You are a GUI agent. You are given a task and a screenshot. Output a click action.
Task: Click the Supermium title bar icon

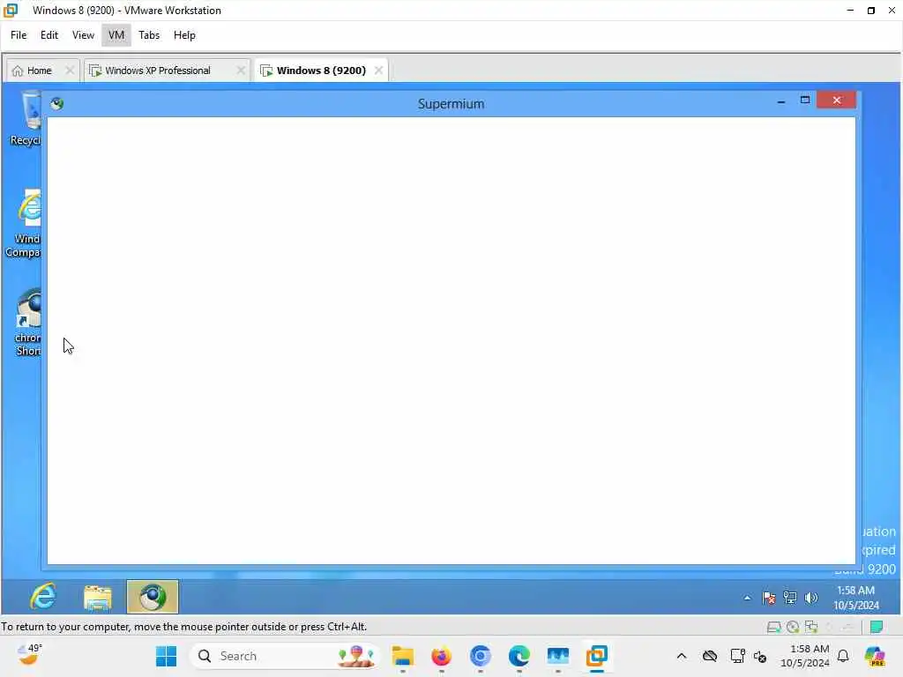click(56, 104)
